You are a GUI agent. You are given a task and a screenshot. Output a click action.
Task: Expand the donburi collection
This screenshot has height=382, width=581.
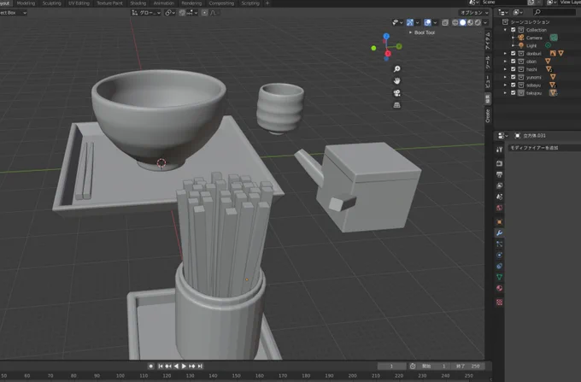[x=505, y=53]
